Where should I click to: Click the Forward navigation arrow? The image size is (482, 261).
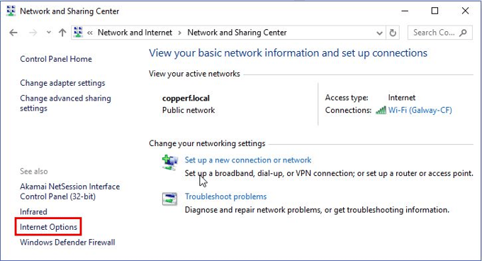tap(33, 33)
